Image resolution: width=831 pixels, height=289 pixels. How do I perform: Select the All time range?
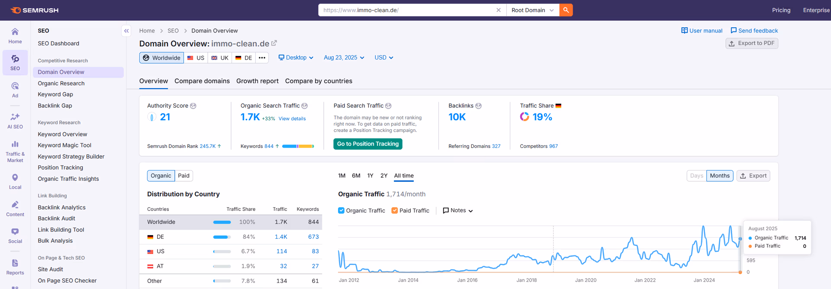coord(404,176)
